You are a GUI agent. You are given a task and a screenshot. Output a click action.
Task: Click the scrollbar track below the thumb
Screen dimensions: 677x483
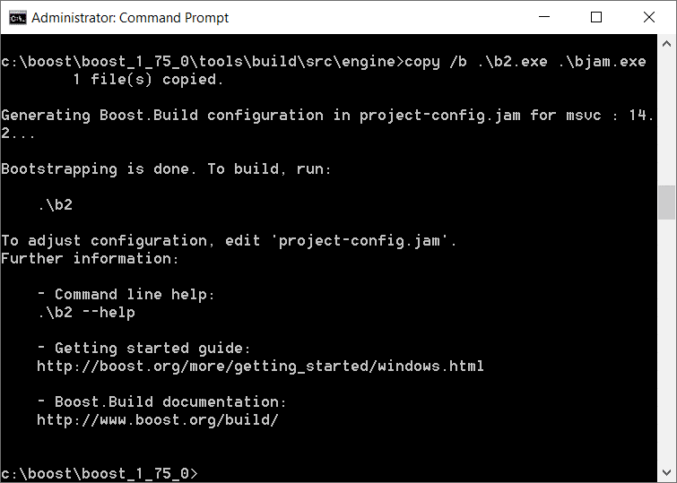click(666, 341)
